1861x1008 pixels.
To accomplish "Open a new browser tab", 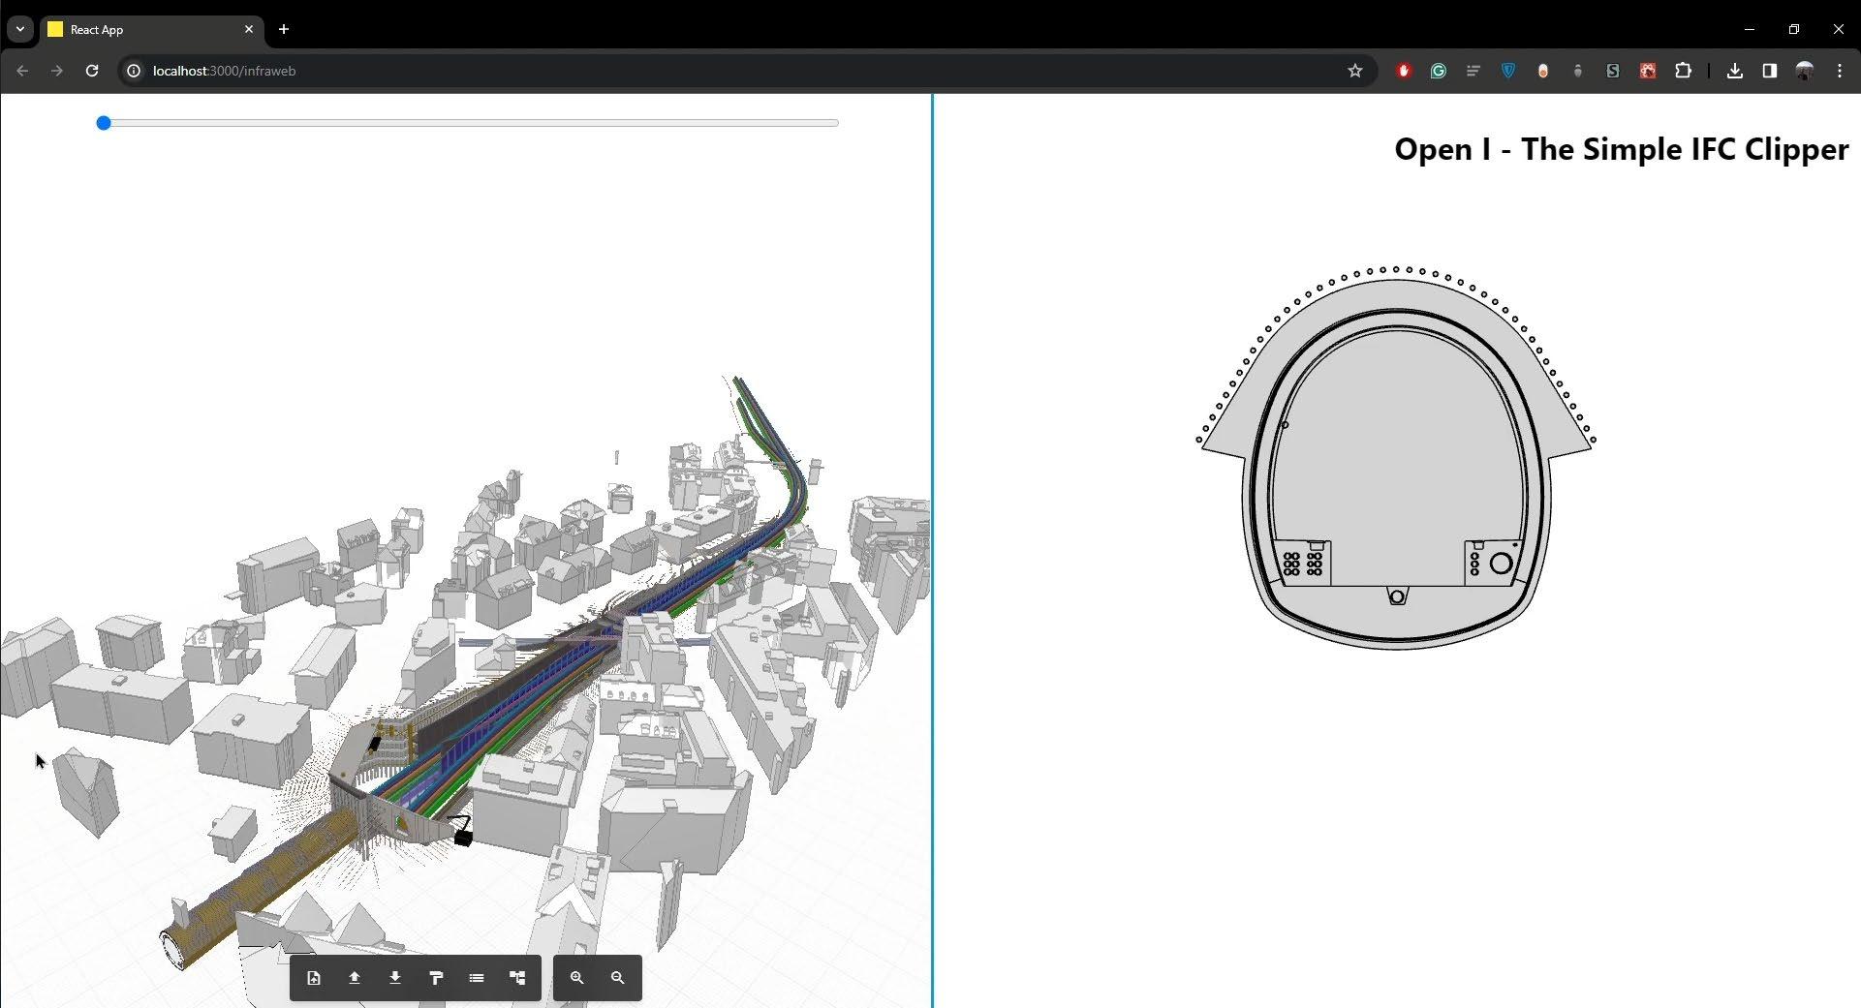I will 284,29.
